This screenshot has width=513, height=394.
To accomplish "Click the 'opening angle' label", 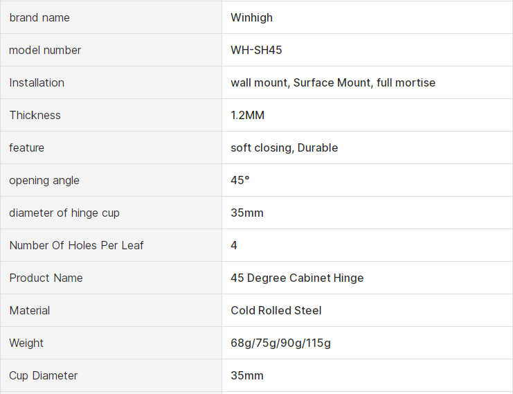I will 44,181.
